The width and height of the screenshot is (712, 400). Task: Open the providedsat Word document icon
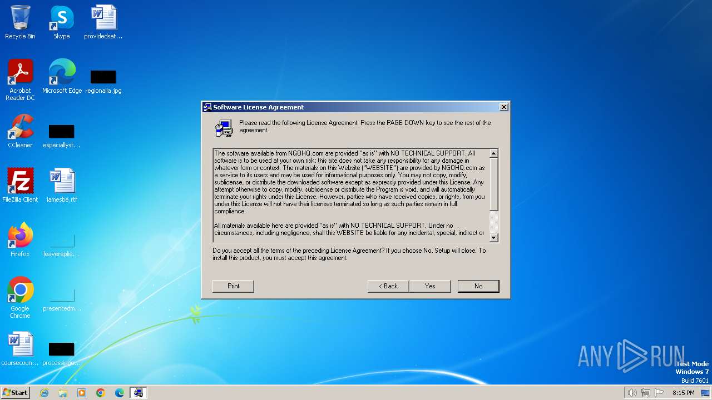(x=103, y=22)
